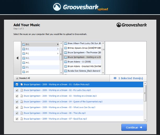Click file icon of 03 - Working on a Dream.mp3

coord(22,96)
